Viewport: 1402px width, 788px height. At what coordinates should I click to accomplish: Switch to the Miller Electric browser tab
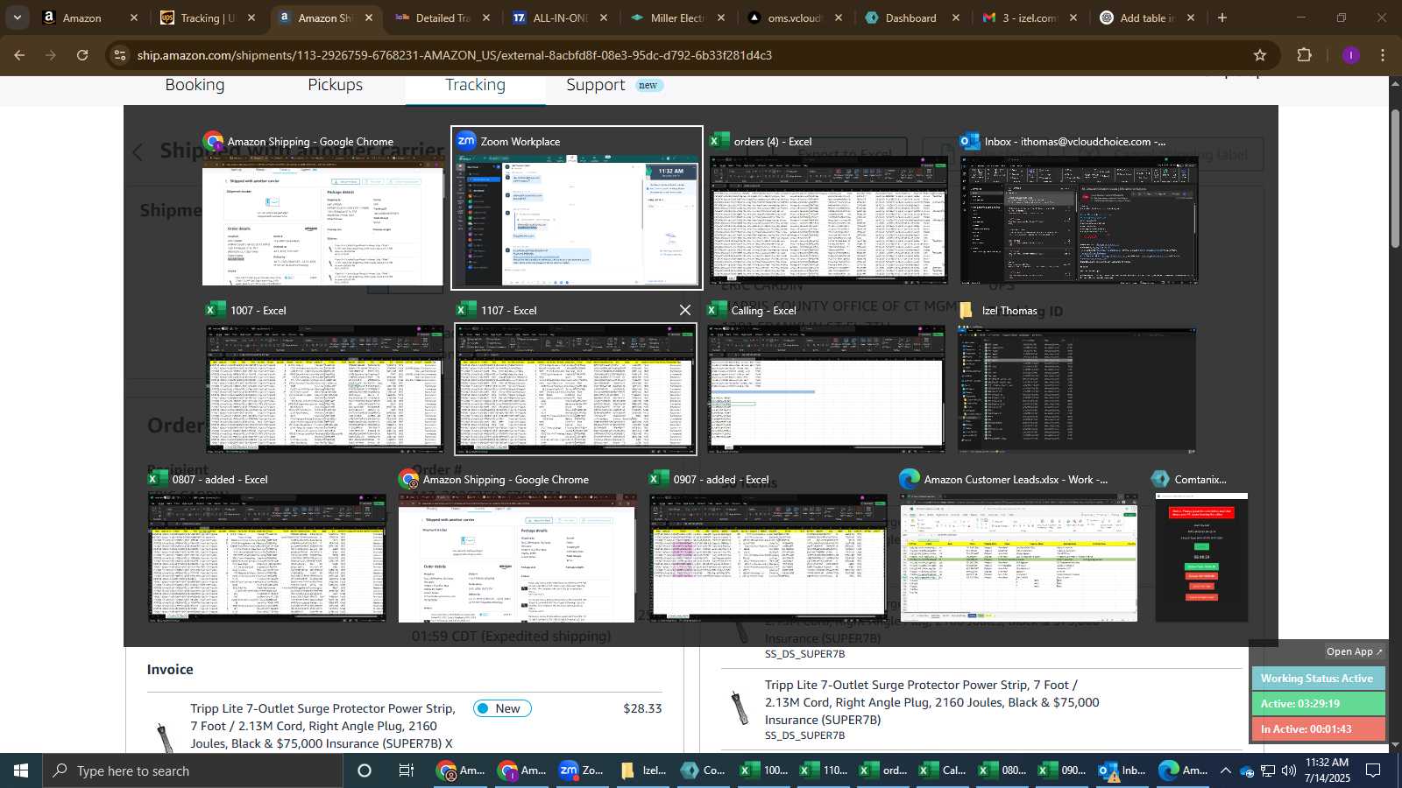(676, 18)
